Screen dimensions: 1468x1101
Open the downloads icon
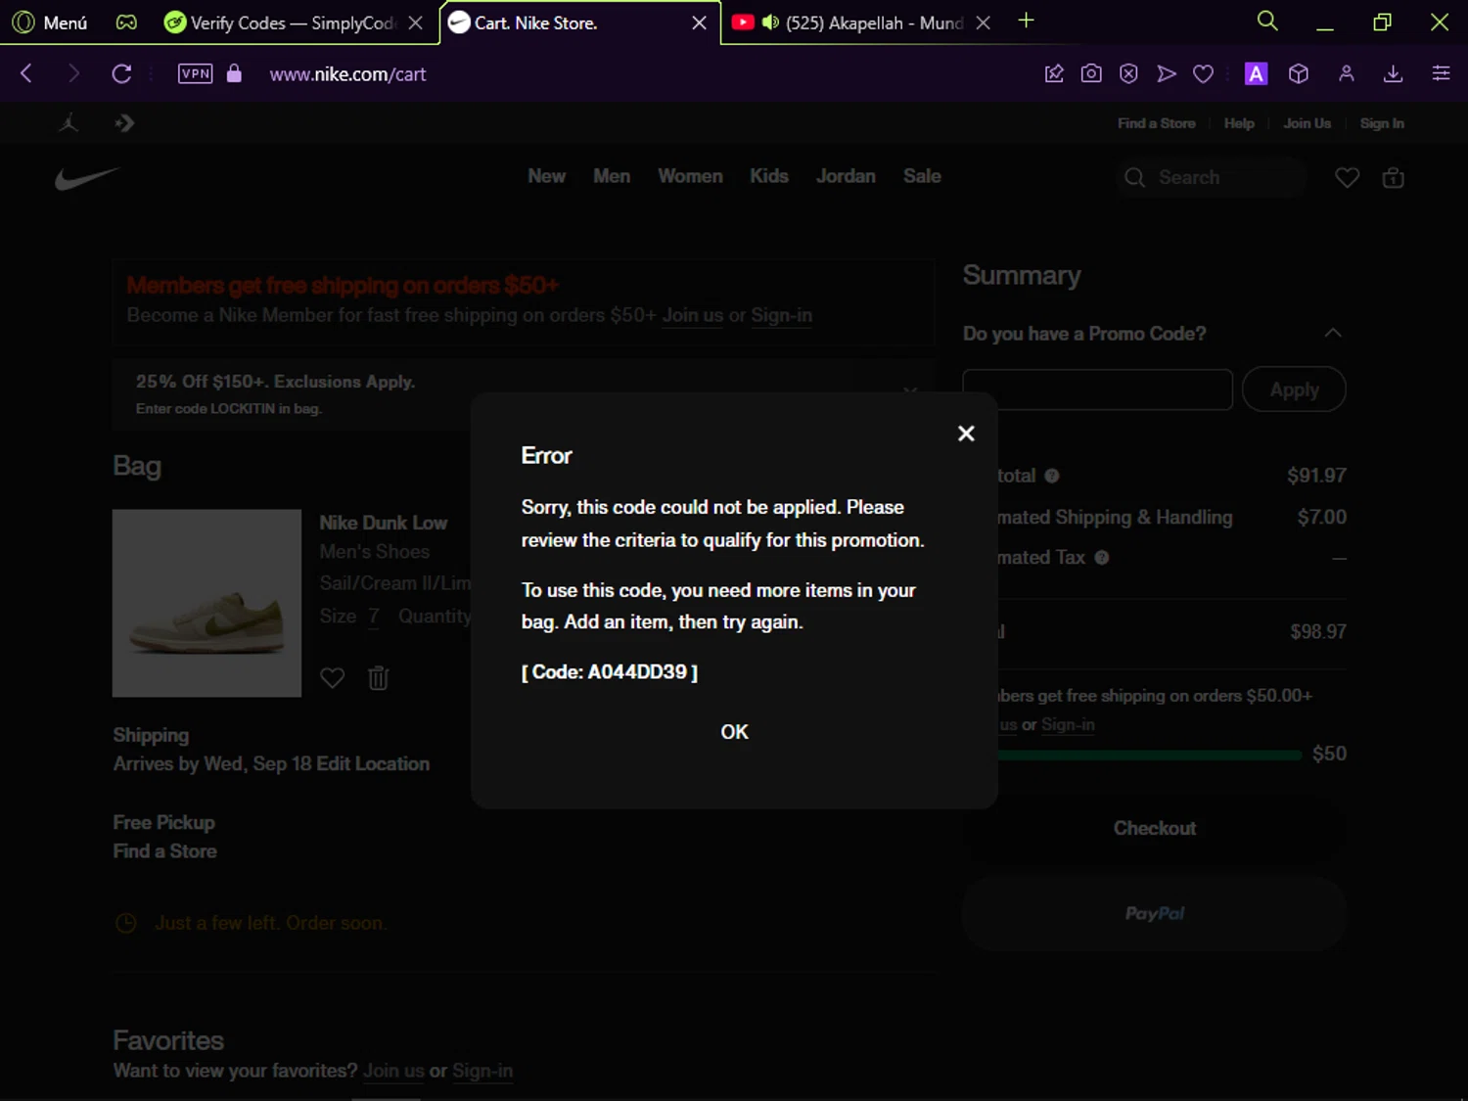coord(1394,73)
